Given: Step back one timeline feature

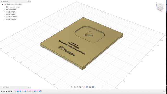Looking at the screenshot, I should (x=4, y=91).
